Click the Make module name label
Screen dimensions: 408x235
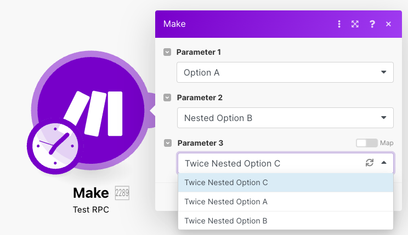(91, 193)
